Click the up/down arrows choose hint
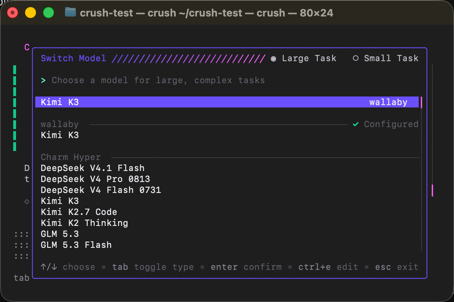The image size is (454, 302). click(x=68, y=267)
